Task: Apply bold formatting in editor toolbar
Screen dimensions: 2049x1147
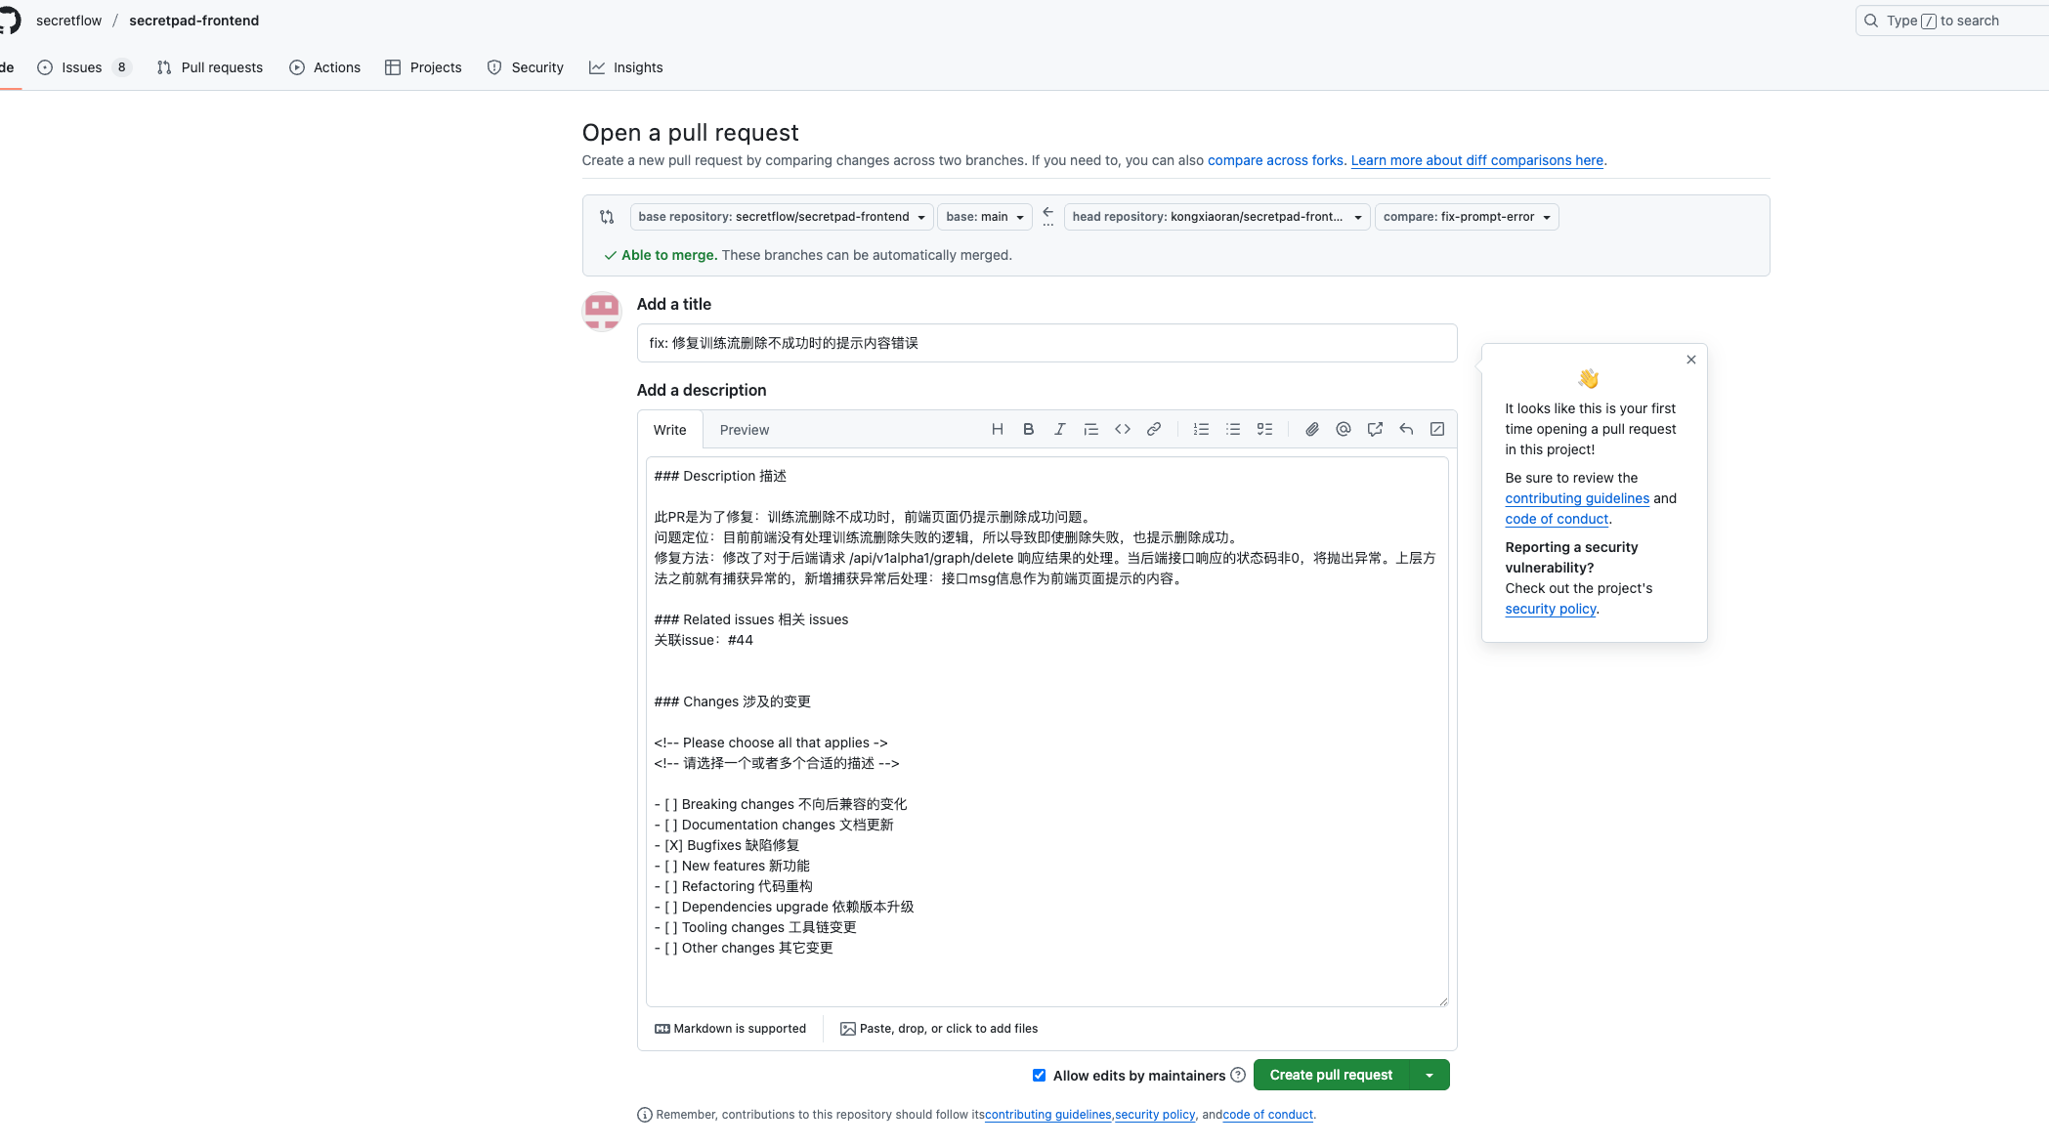Action: [x=1028, y=429]
